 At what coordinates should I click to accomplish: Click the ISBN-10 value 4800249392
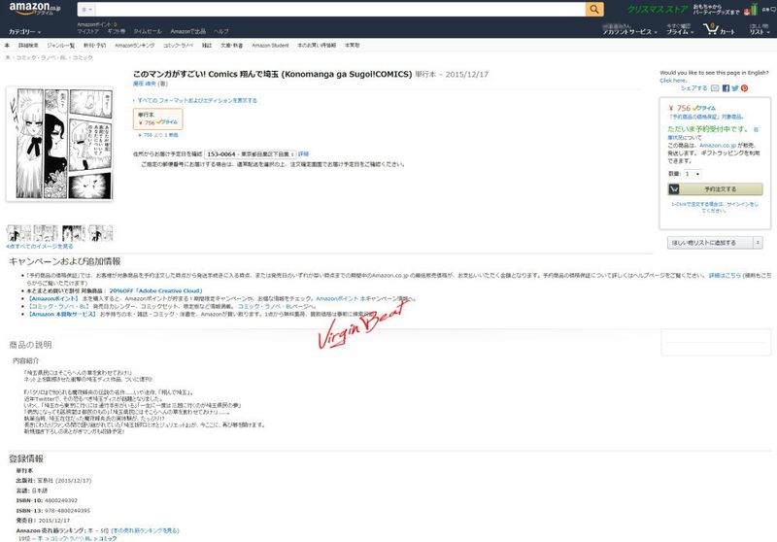click(x=61, y=501)
